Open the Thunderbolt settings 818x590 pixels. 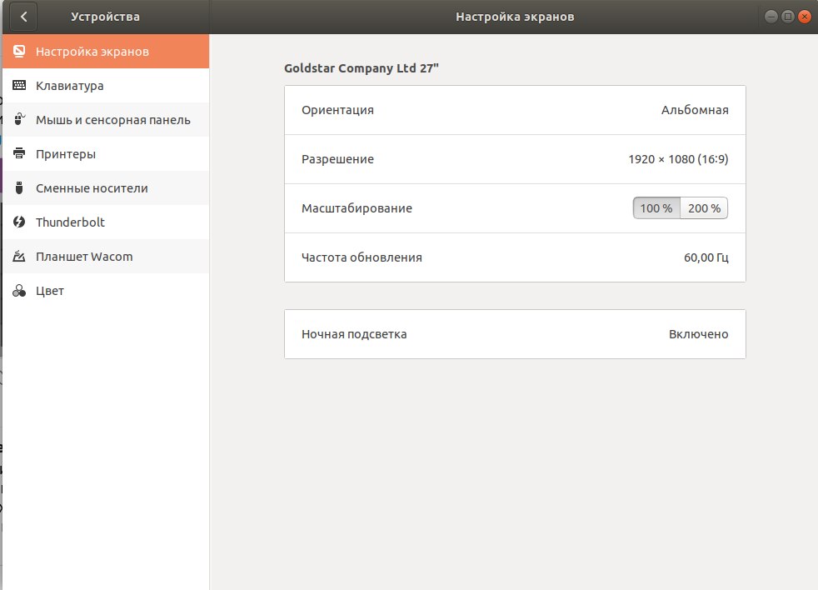[x=106, y=222]
